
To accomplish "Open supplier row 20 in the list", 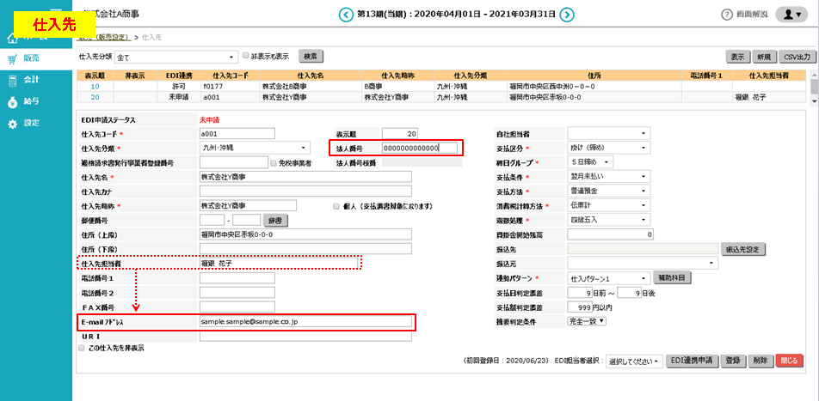I will pyautogui.click(x=95, y=97).
